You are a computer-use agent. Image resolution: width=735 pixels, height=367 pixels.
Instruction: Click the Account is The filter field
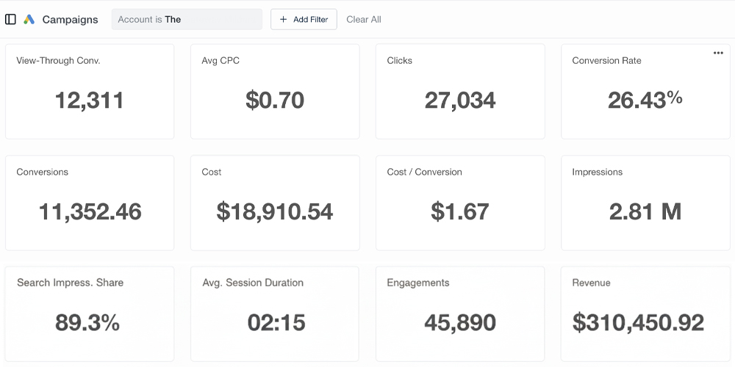187,20
